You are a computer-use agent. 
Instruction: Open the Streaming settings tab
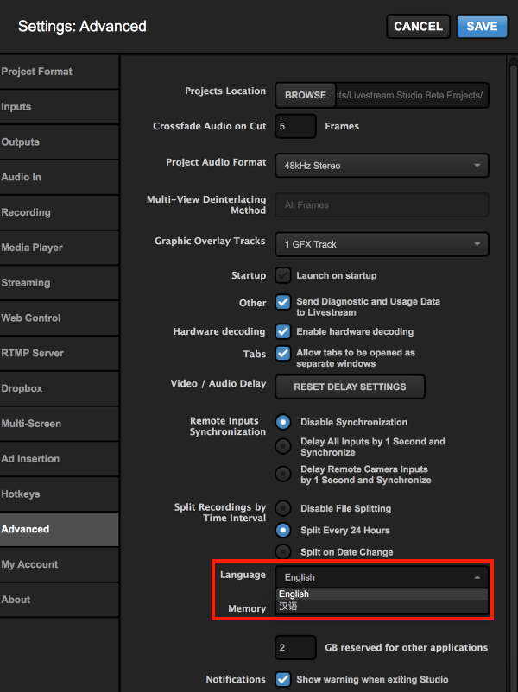(26, 283)
